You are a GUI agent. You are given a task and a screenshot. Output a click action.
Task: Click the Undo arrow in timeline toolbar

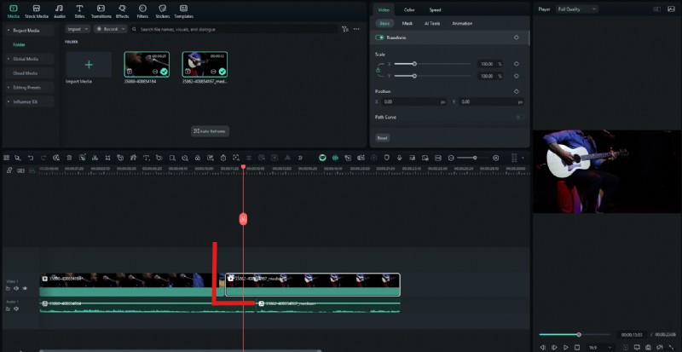click(31, 158)
